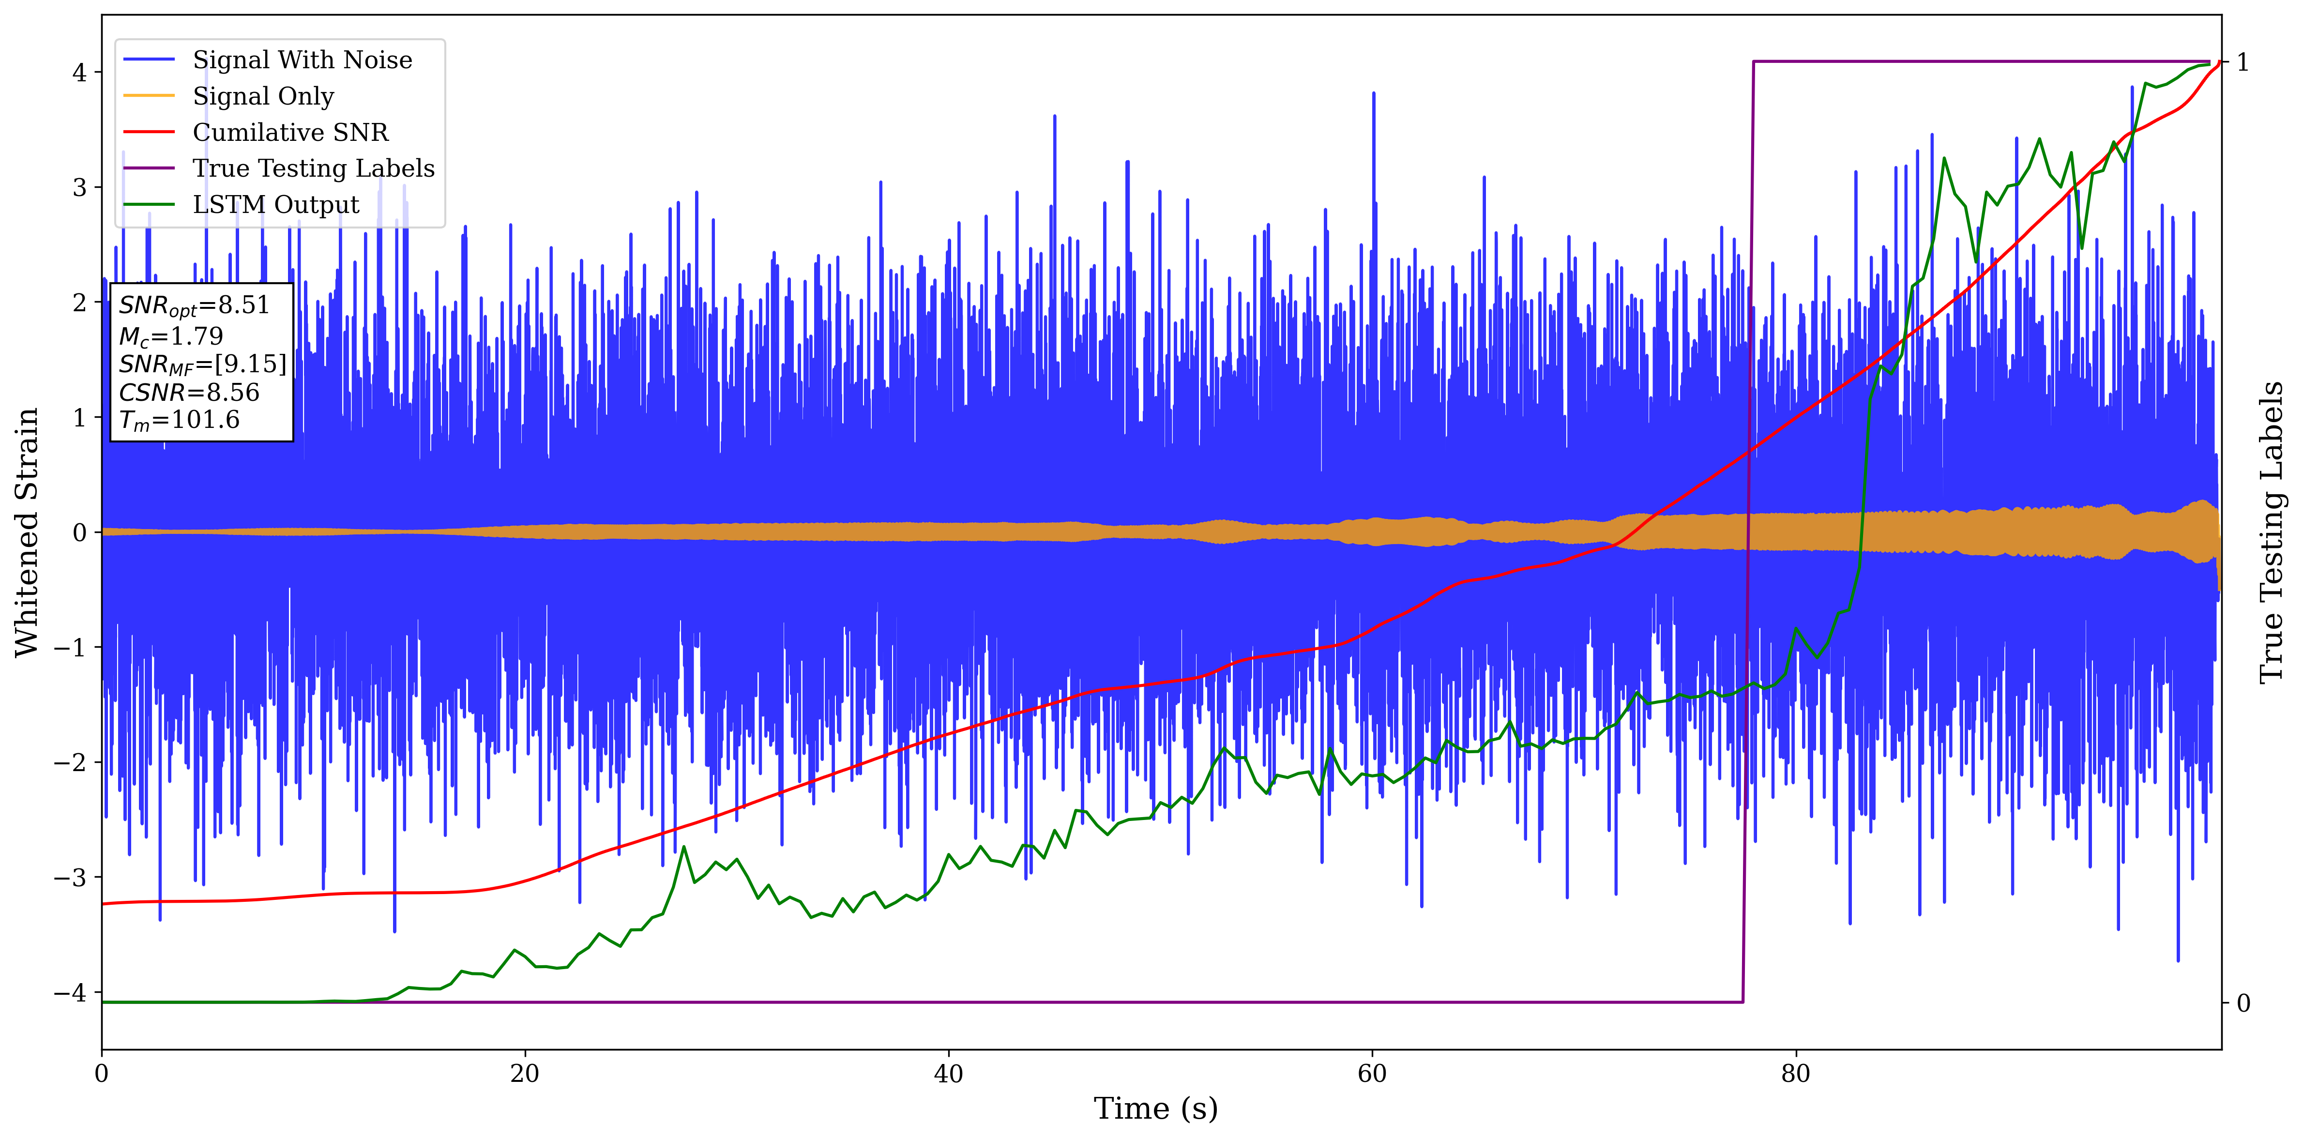Click the orange Signal Only legend line
Screen dimensions: 2303x1139
coord(149,96)
